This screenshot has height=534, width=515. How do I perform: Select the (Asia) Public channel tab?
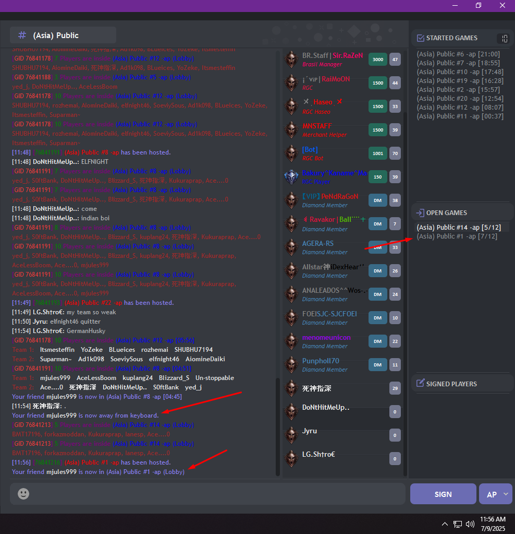(63, 35)
